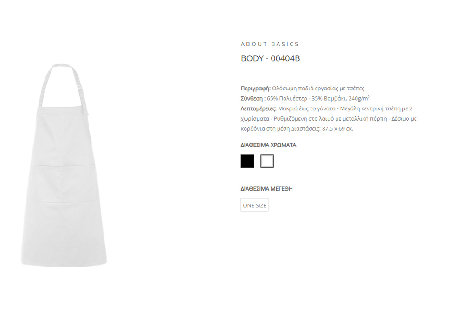Choose the ONE SIZE option
The width and height of the screenshot is (460, 318).
254,205
